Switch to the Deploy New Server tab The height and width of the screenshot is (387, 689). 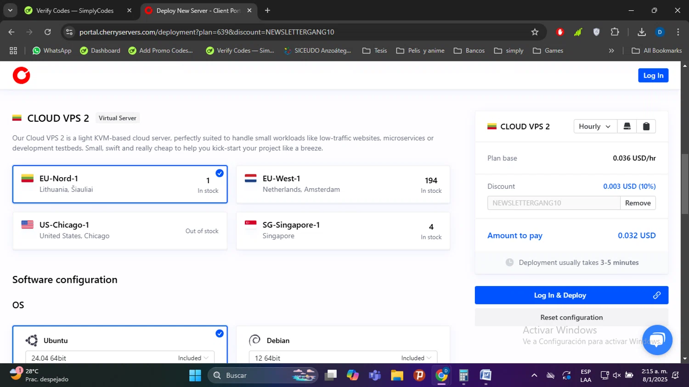click(x=198, y=11)
